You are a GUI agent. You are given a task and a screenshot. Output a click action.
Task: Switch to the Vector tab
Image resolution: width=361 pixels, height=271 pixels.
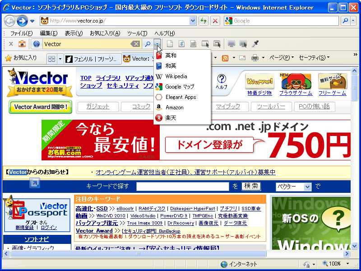tap(138, 59)
